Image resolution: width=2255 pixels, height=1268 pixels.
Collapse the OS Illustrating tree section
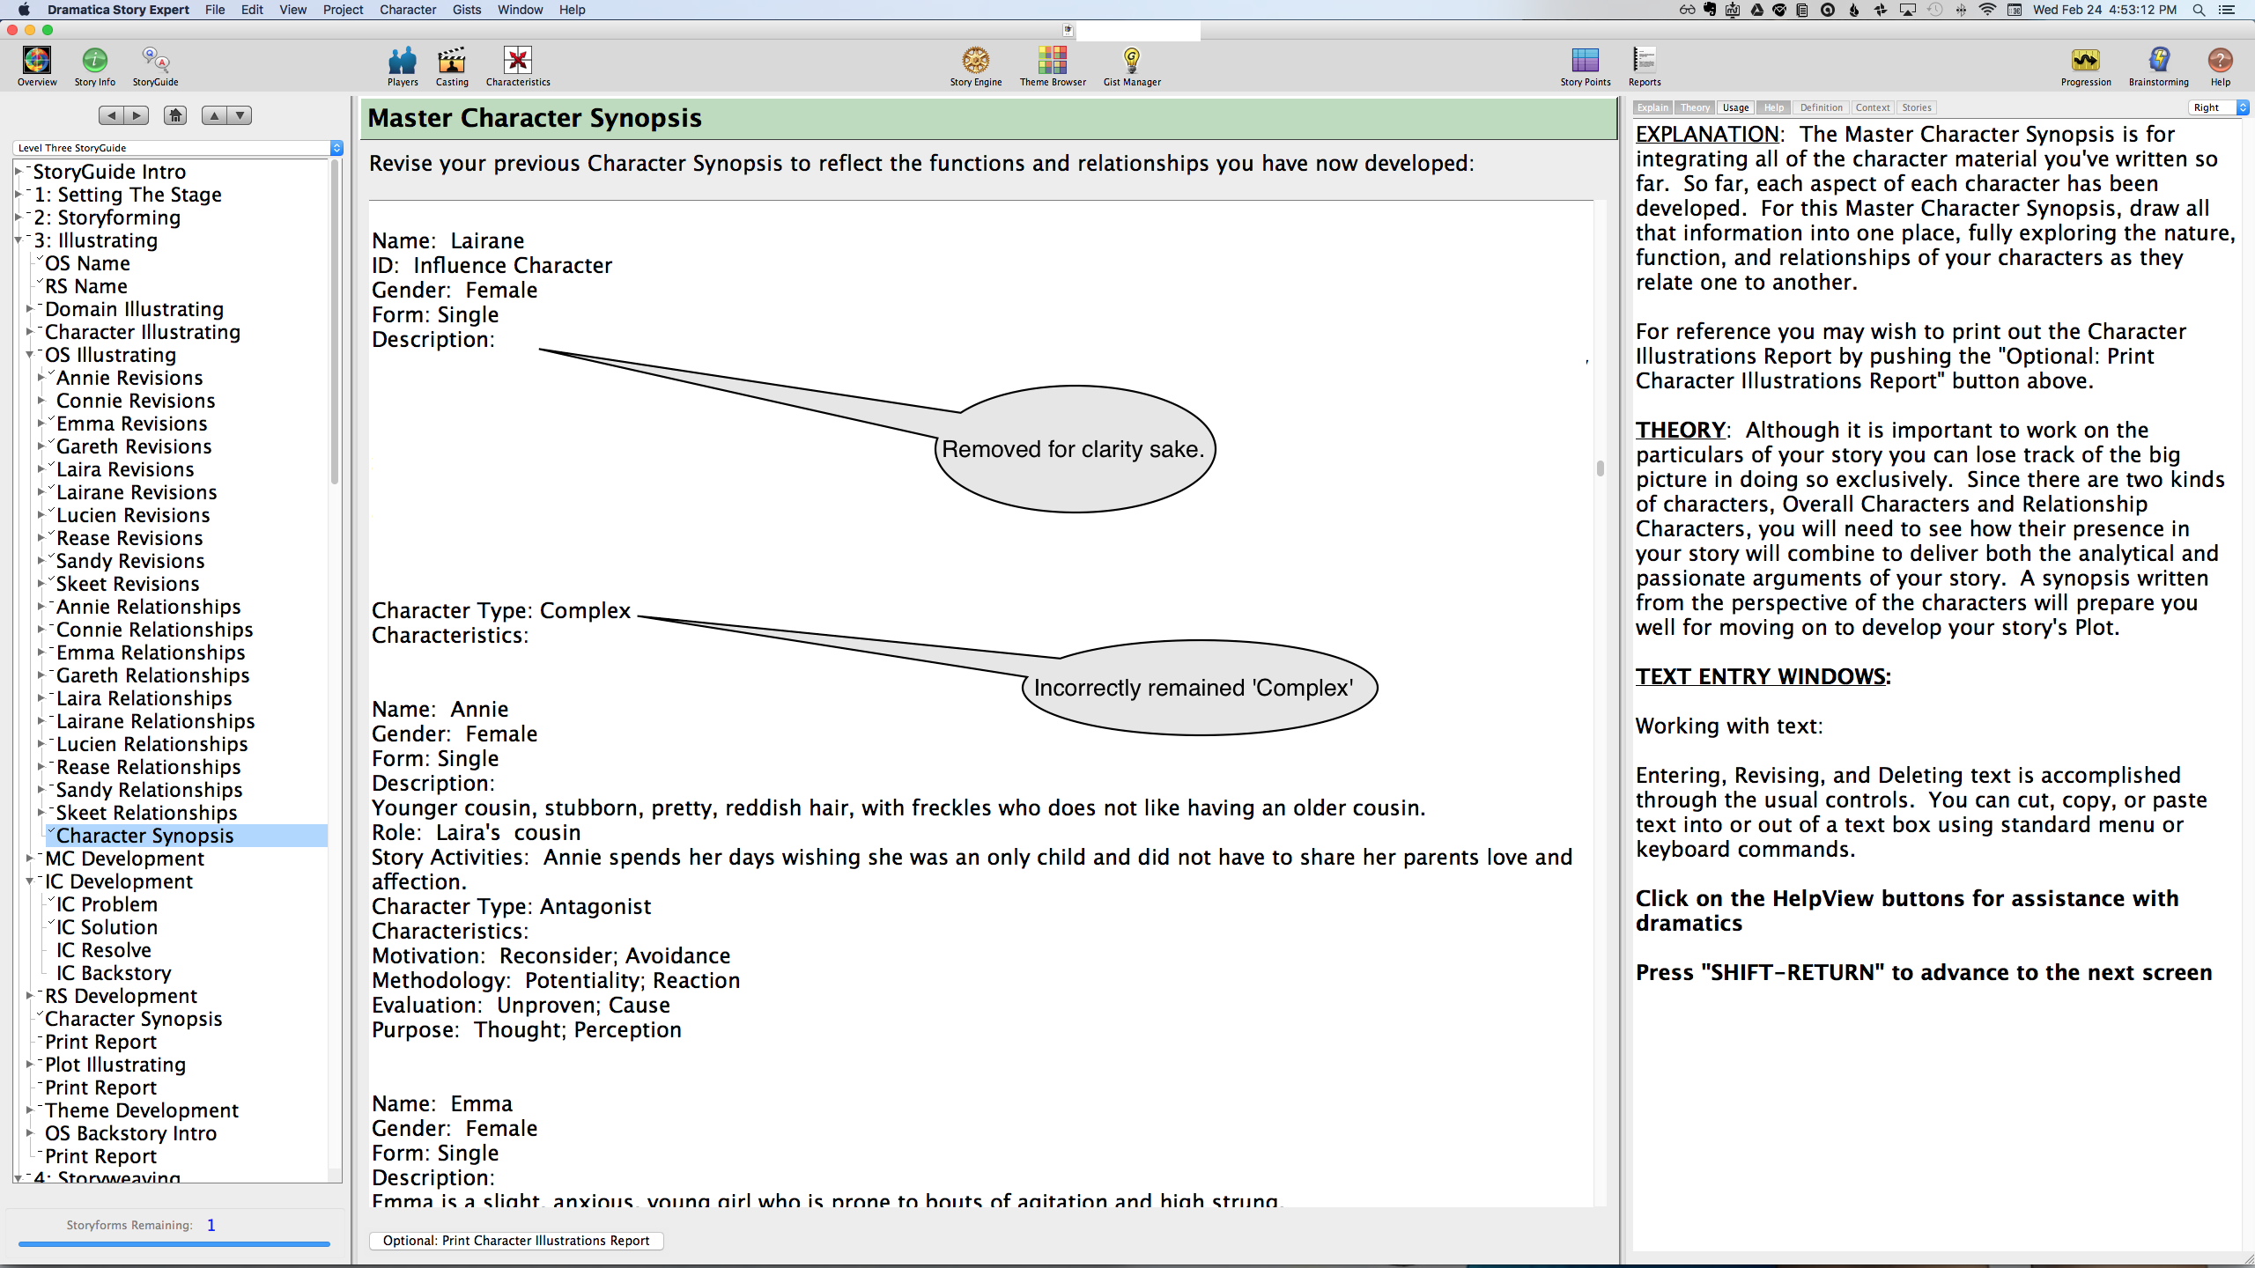pos(29,355)
